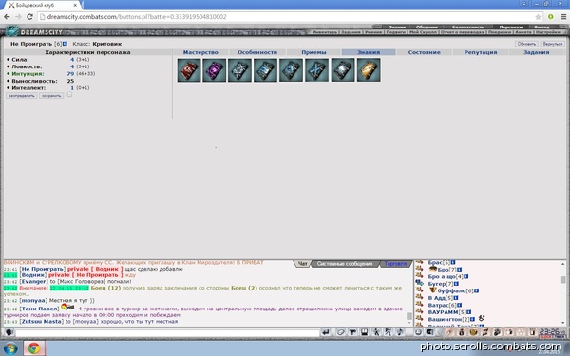Screen dimensions: 570x356
Task: Open Инвентарь in the submenu bar
Action: click(x=325, y=32)
